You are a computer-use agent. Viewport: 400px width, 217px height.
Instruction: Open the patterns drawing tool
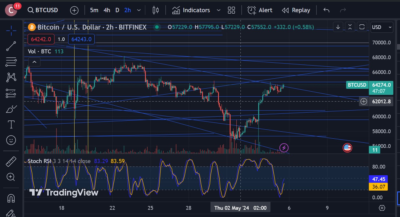[11, 77]
